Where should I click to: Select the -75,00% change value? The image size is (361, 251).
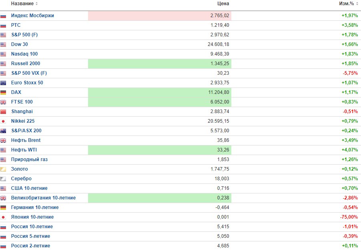tap(349, 217)
